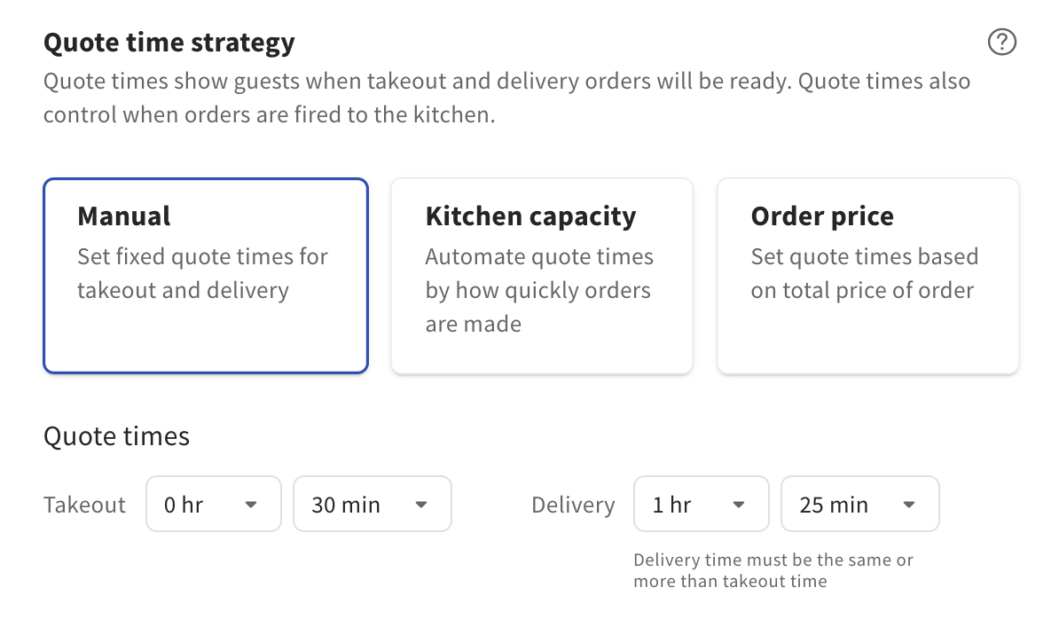Click the Kitchen capacity description text
Screen dimensions: 1059x619
538,290
